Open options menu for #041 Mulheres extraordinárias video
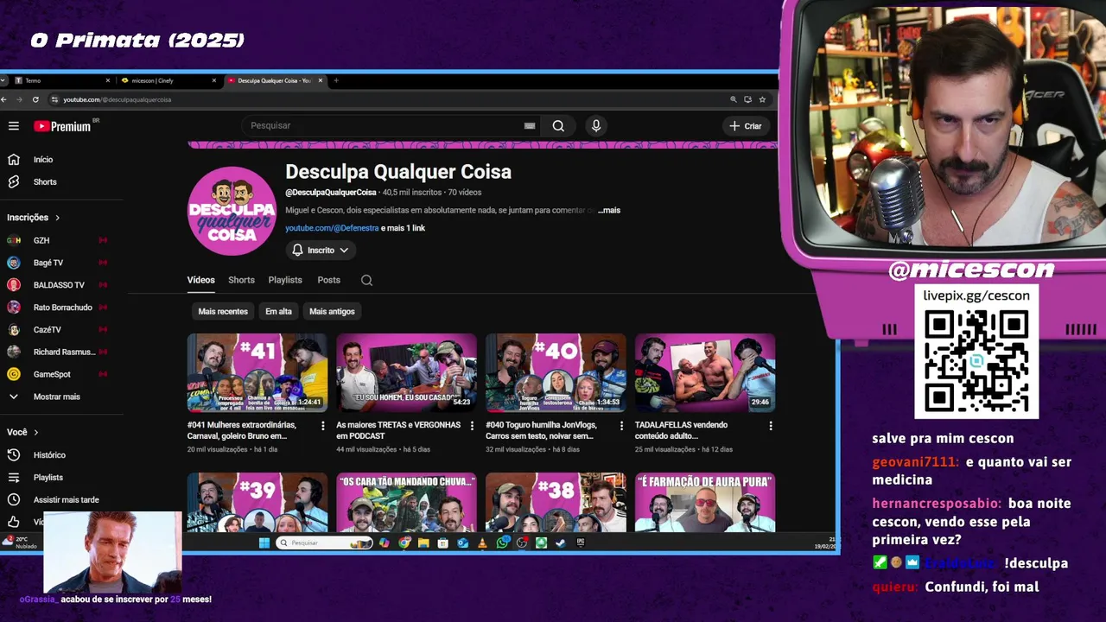The width and height of the screenshot is (1106, 622). (323, 426)
